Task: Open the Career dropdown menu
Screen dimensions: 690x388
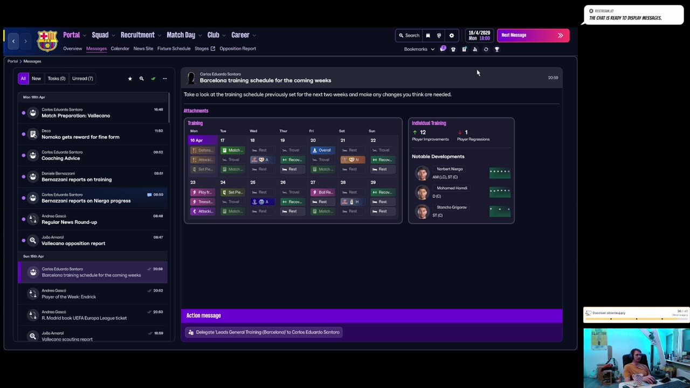Action: (x=244, y=35)
